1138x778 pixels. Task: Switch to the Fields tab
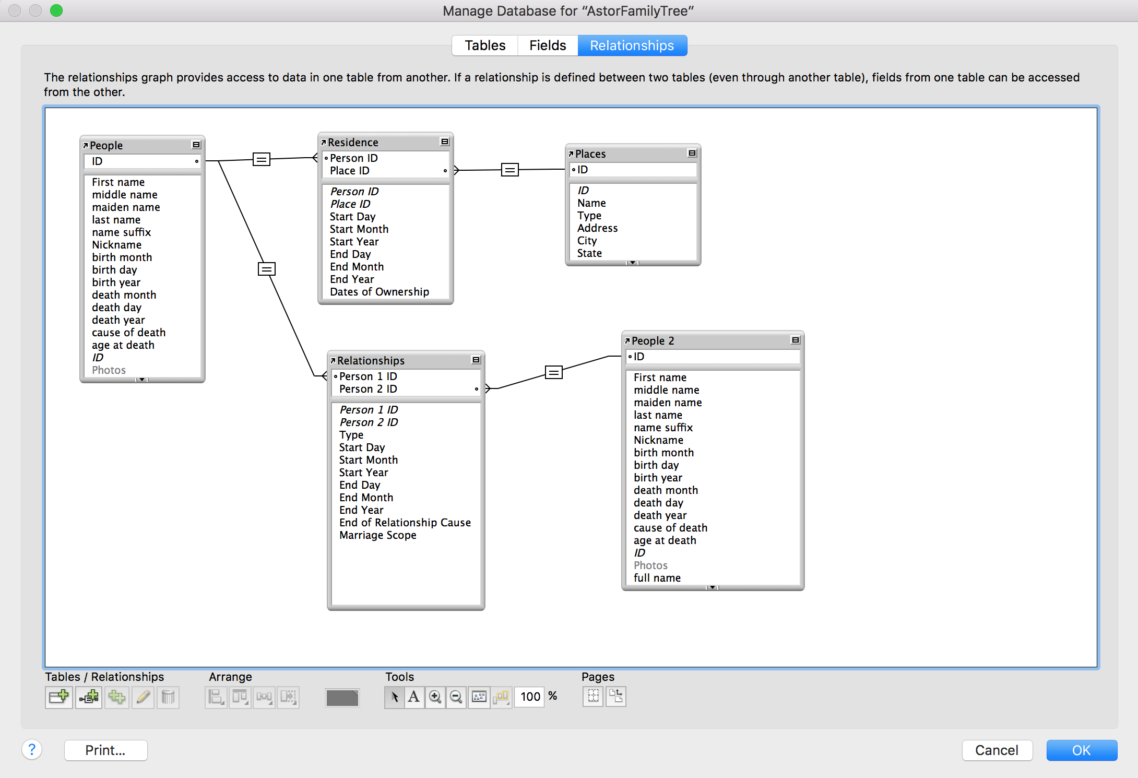pos(547,45)
